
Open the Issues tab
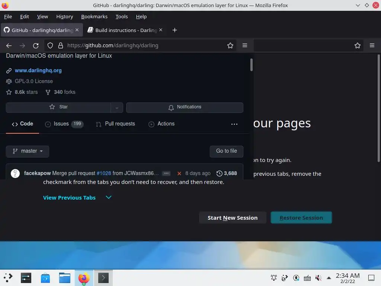click(64, 124)
